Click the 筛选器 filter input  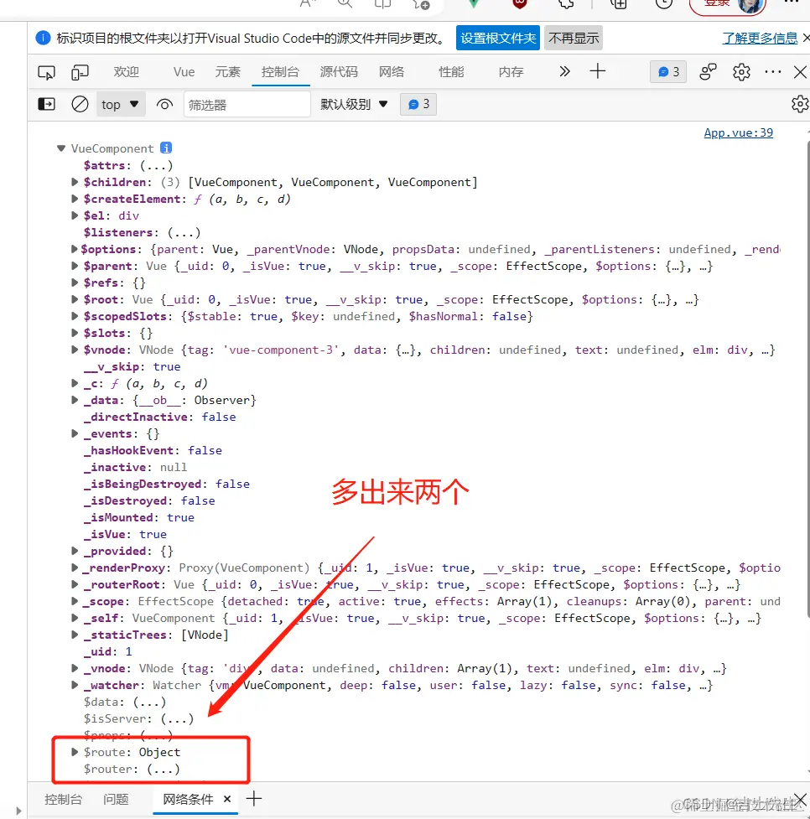point(247,105)
